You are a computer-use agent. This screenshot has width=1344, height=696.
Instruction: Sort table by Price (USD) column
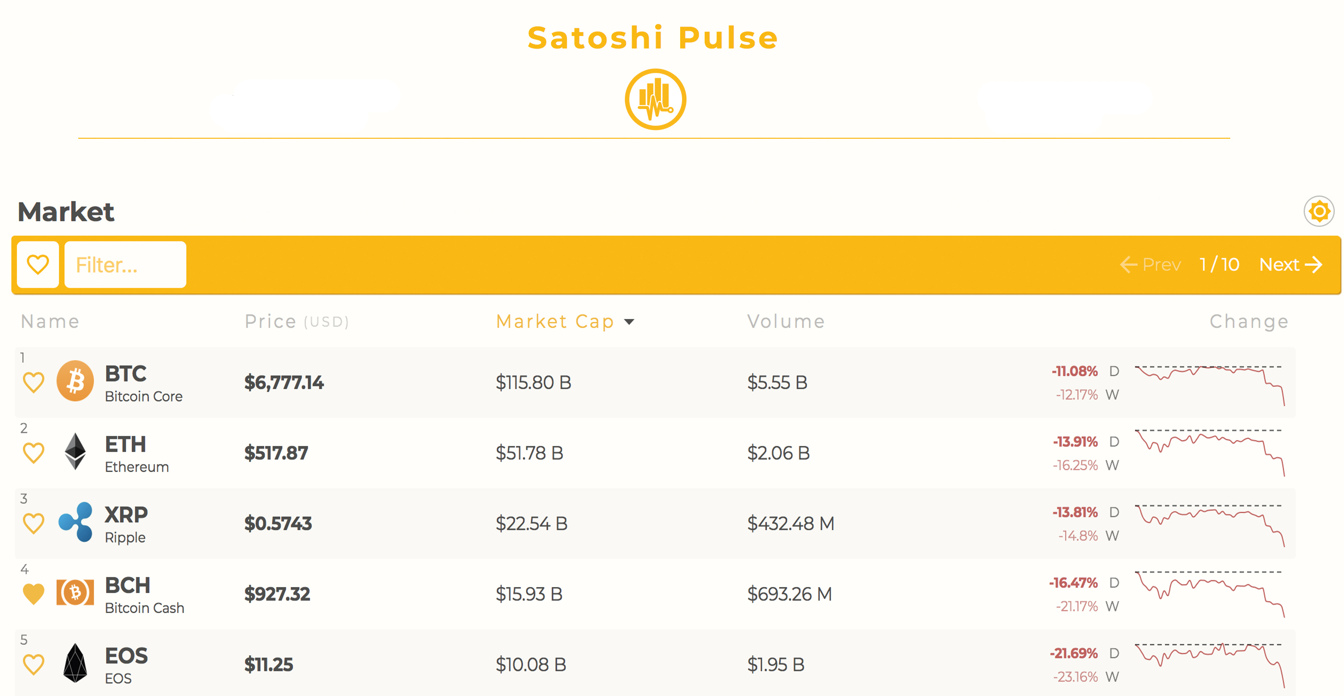pos(297,322)
